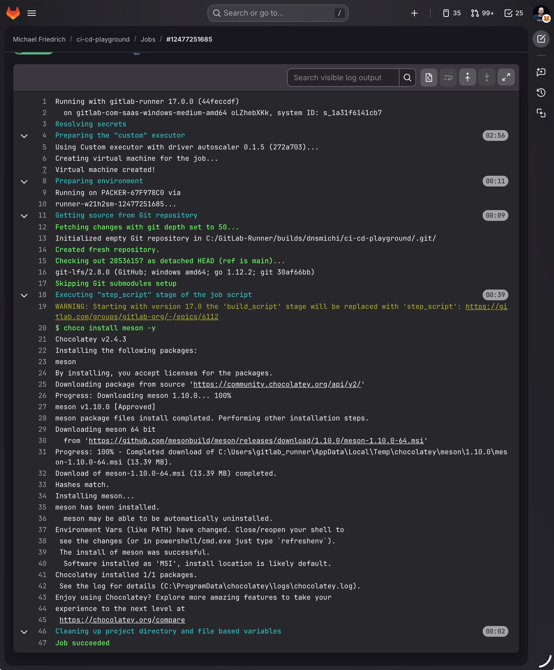Click the Job succeeded log line
Screen dimensions: 554x670
click(82, 643)
